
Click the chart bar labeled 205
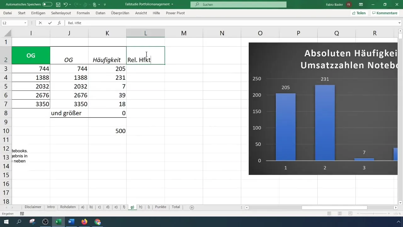coord(286,127)
